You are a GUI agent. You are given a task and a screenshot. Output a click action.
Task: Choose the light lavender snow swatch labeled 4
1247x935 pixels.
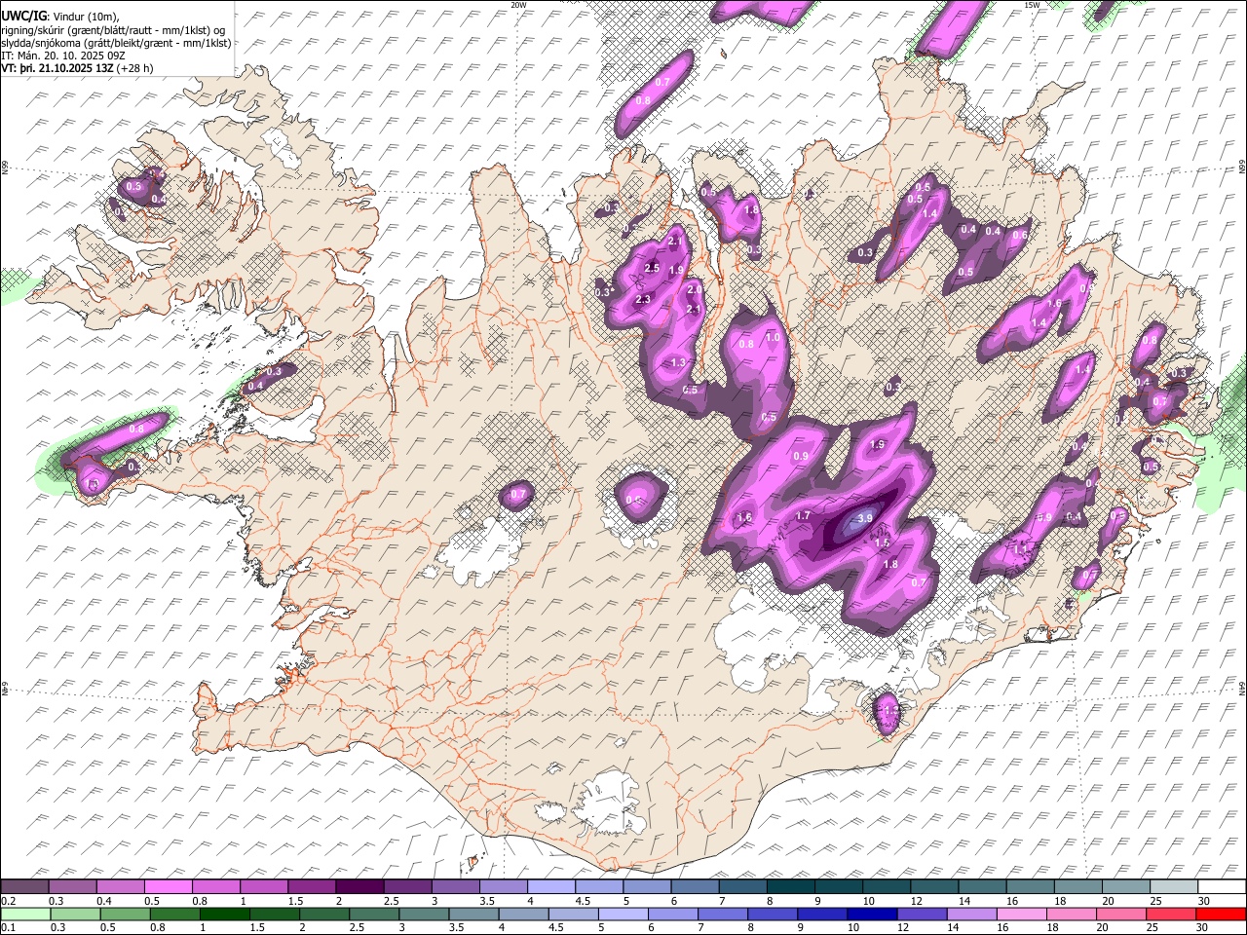pyautogui.click(x=550, y=886)
